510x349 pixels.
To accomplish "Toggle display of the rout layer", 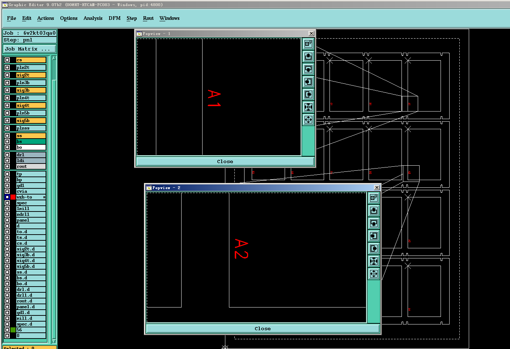I will coord(7,166).
